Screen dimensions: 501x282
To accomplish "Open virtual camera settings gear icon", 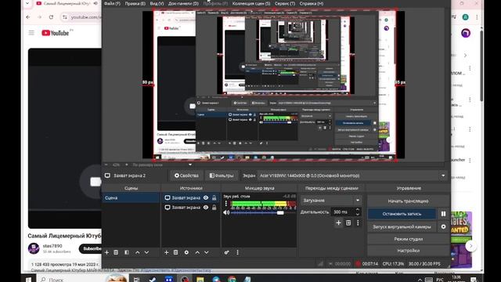I will pyautogui.click(x=444, y=226).
